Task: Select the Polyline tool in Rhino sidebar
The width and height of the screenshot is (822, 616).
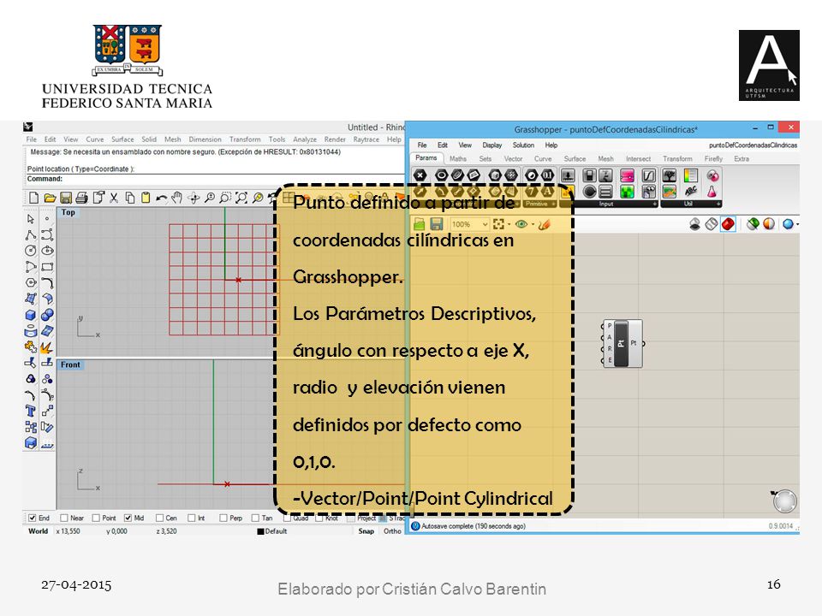Action: coord(31,234)
